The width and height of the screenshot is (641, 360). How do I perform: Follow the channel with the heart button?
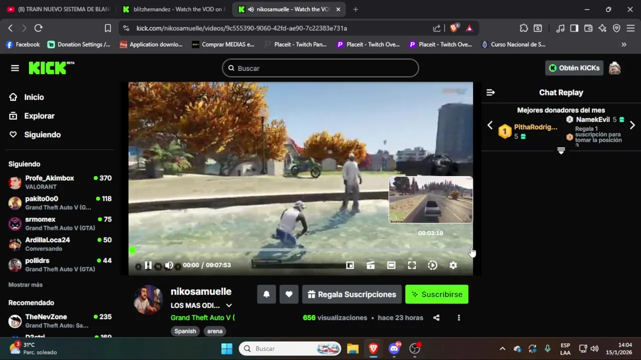[x=289, y=294]
